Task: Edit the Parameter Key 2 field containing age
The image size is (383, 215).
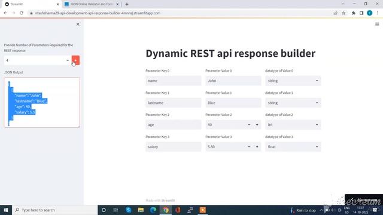Action: tap(174, 125)
